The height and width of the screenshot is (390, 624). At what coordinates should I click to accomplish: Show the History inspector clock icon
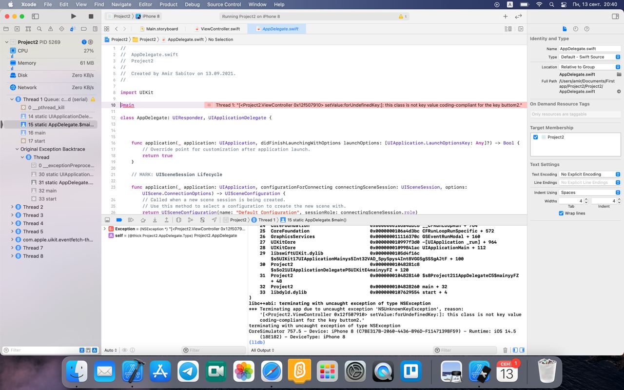[576, 29]
